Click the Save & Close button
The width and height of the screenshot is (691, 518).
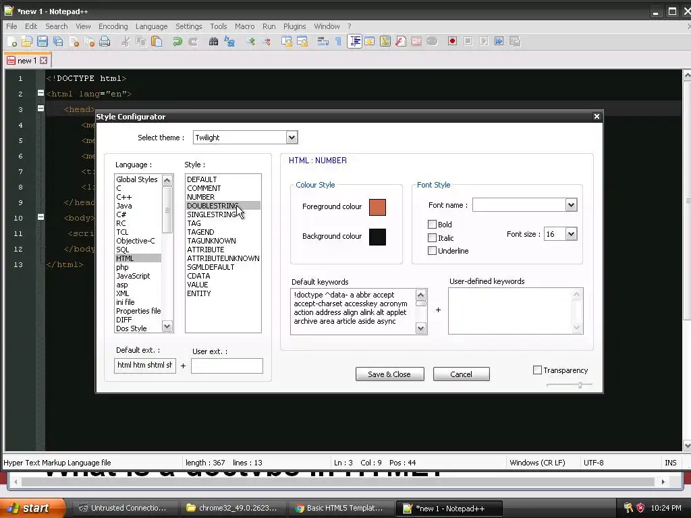(x=389, y=374)
